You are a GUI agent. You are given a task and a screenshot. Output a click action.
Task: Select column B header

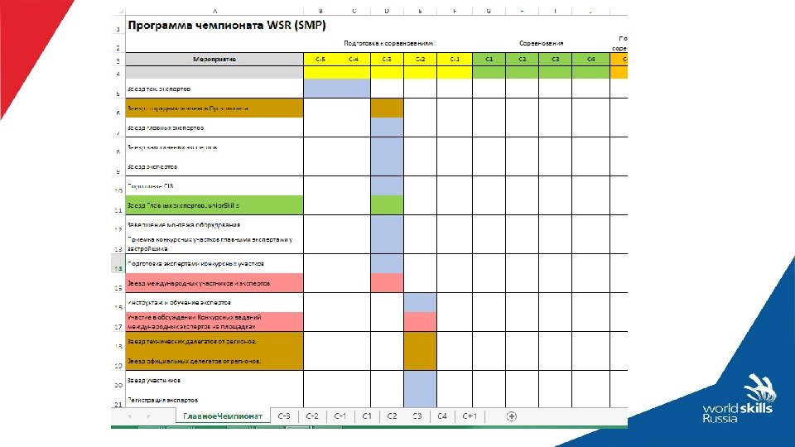tap(320, 11)
